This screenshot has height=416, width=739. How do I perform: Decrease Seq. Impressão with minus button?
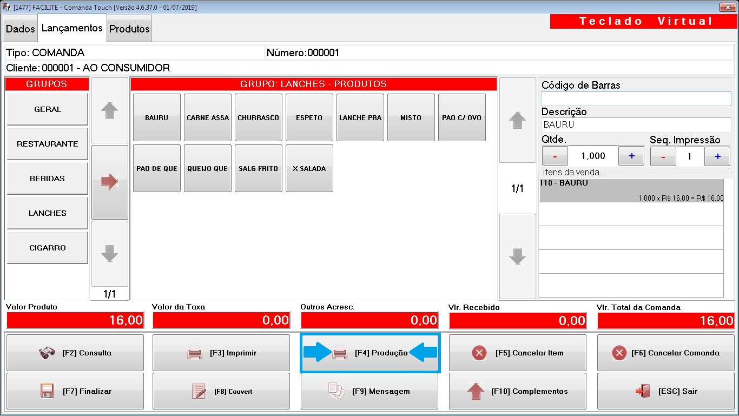click(x=663, y=156)
